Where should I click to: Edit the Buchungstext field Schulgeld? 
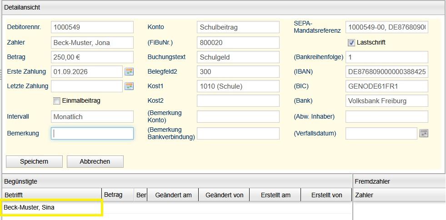[x=238, y=57]
